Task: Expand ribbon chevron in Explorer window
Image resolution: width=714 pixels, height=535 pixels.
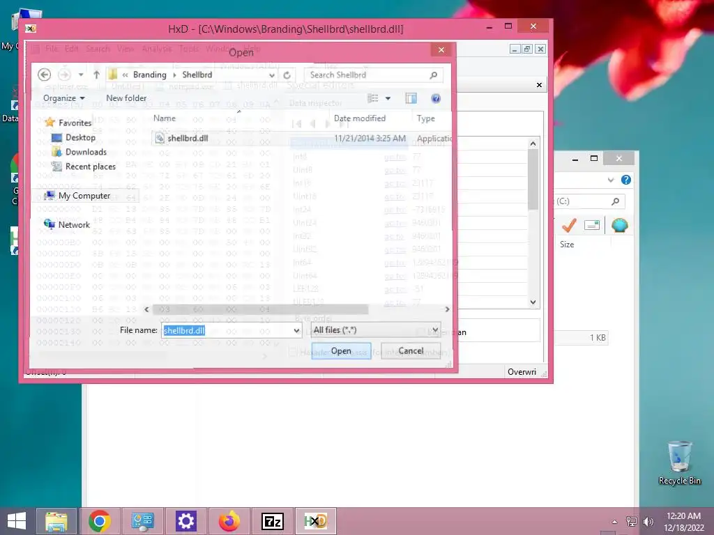Action: [611, 180]
